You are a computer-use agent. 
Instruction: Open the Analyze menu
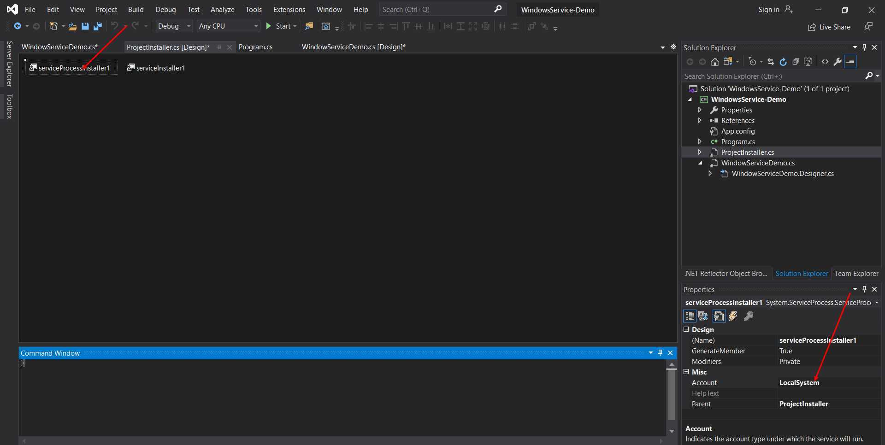[x=223, y=9]
